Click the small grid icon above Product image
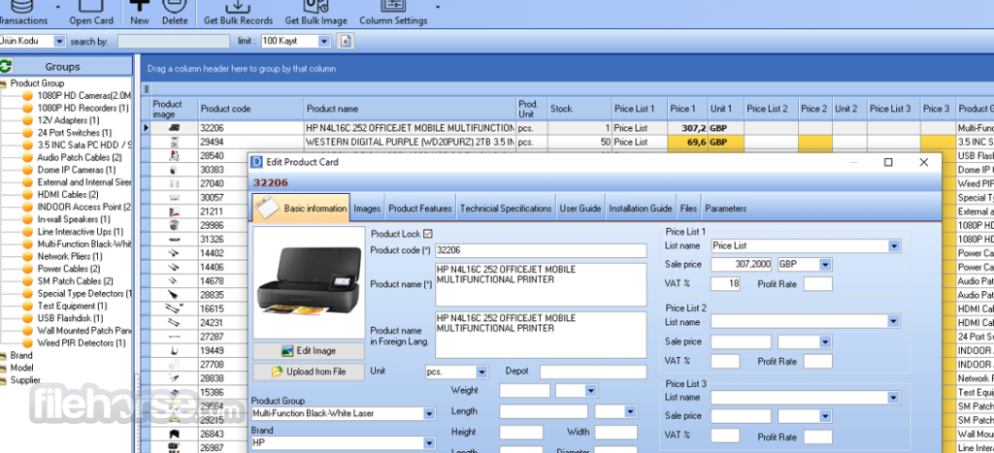The image size is (994, 453). click(x=147, y=89)
